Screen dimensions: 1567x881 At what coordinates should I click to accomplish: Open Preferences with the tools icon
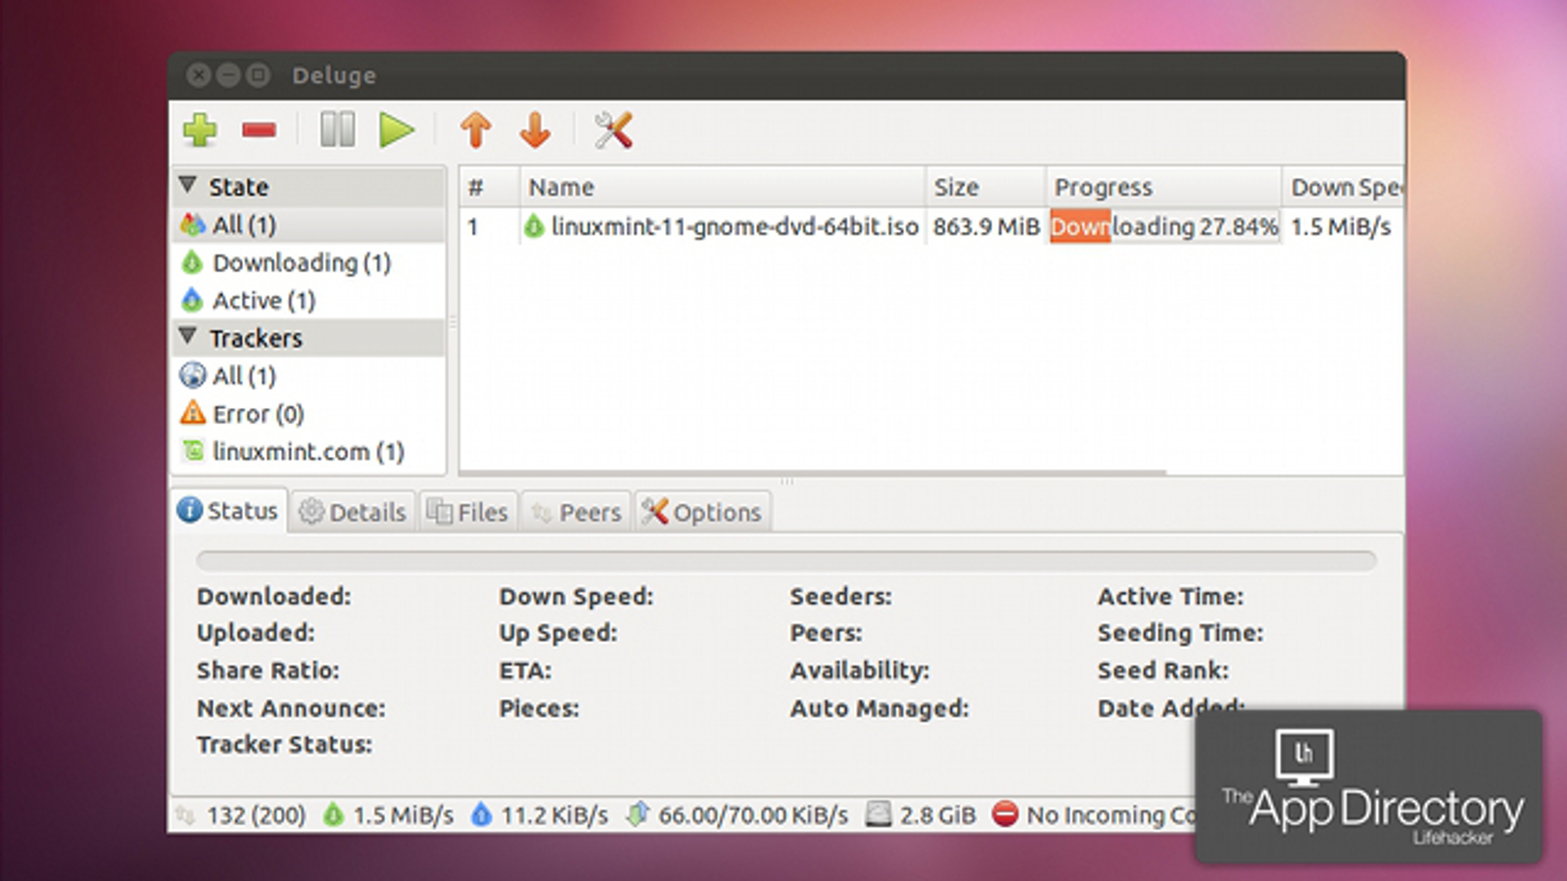pos(613,129)
